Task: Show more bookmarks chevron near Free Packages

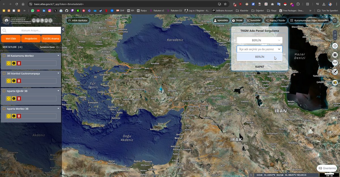Action: (x=311, y=10)
